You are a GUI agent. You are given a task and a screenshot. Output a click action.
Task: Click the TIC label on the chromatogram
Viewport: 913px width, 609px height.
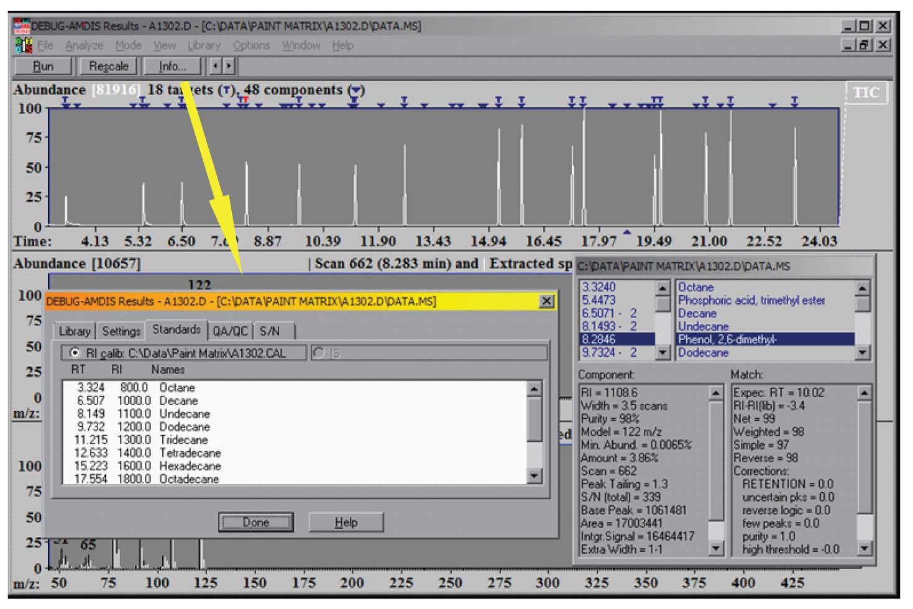coord(865,93)
